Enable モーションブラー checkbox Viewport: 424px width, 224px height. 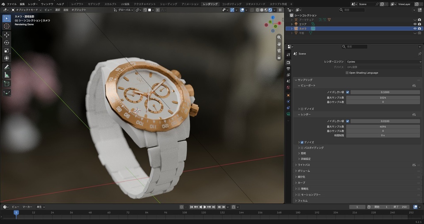pos(299,195)
